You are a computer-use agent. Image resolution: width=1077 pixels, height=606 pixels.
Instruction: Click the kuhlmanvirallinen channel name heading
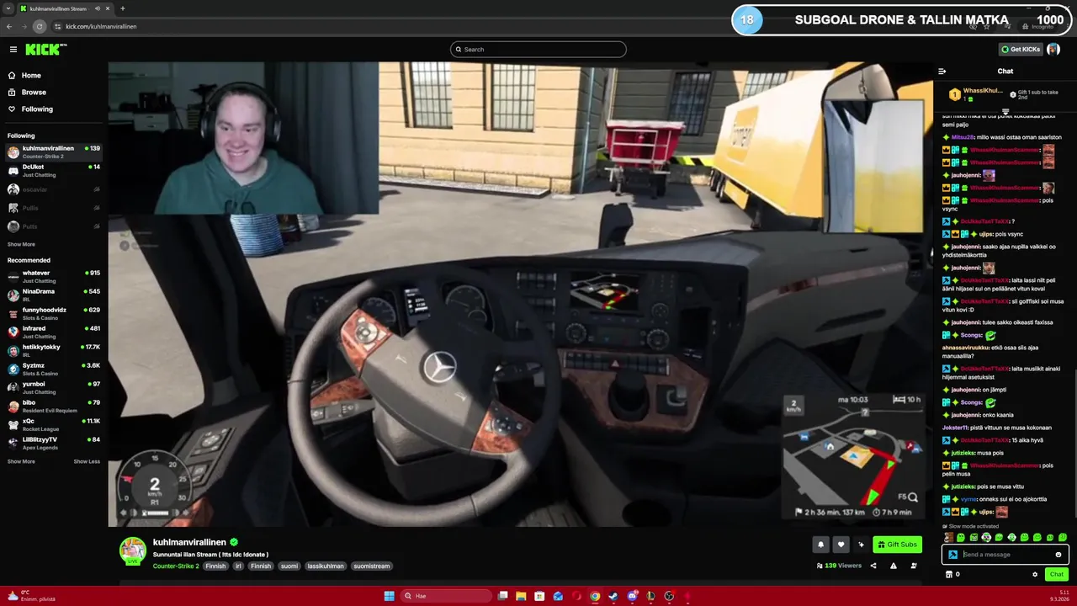click(x=189, y=543)
